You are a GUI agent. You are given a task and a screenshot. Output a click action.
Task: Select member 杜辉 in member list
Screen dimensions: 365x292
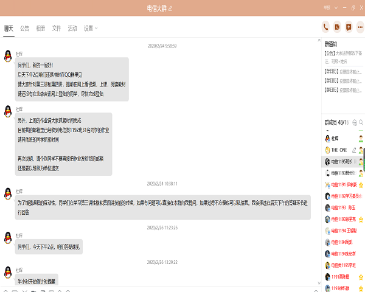pos(342,139)
